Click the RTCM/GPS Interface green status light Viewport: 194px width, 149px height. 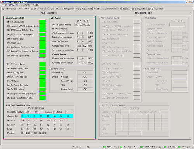point(142,147)
